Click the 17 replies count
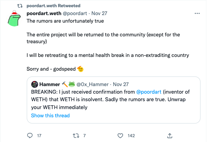Screen dimensions: 207x142 point(39,136)
